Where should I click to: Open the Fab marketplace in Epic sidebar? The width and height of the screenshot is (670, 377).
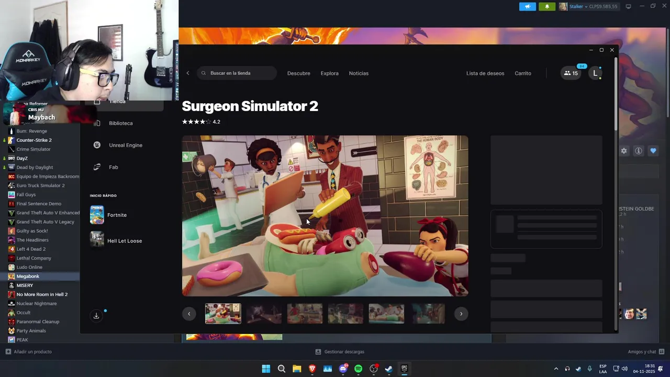coord(113,167)
